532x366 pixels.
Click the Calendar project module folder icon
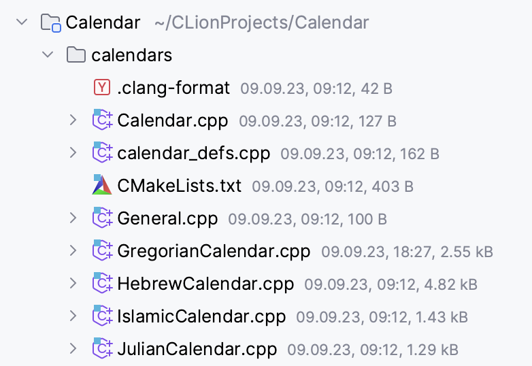click(x=50, y=23)
